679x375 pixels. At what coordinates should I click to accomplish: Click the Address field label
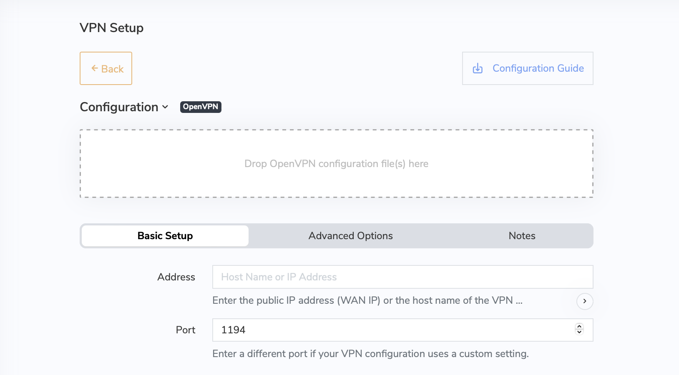pyautogui.click(x=176, y=277)
